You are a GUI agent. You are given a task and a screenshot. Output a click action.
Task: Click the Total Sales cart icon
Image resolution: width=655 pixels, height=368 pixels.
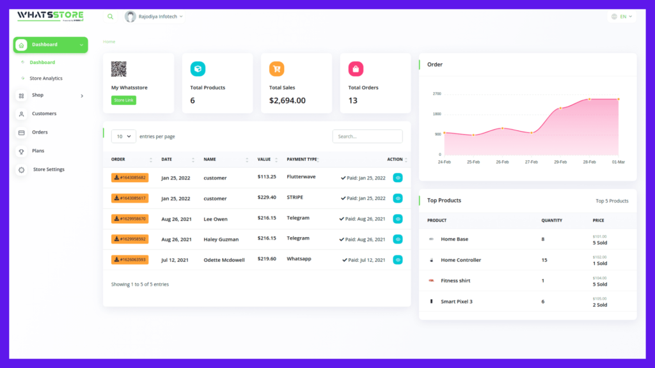pos(276,69)
